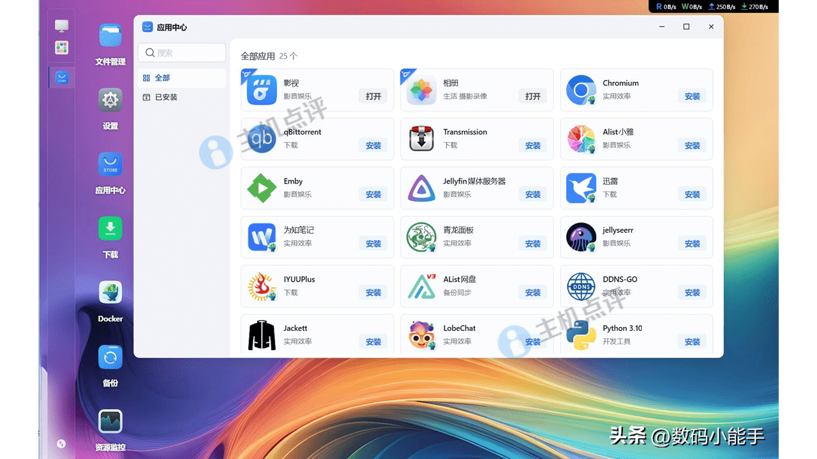Viewport: 817px width, 459px height.
Task: Click the desktop monitor icon in taskbar
Action: 61,25
